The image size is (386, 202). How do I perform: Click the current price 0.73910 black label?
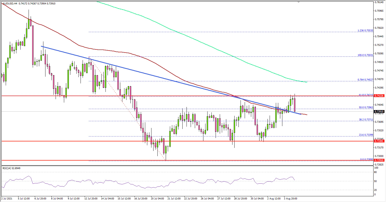[379, 112]
